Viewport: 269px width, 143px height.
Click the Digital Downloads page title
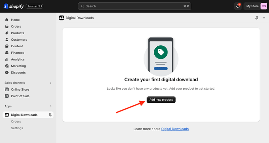coord(80,18)
